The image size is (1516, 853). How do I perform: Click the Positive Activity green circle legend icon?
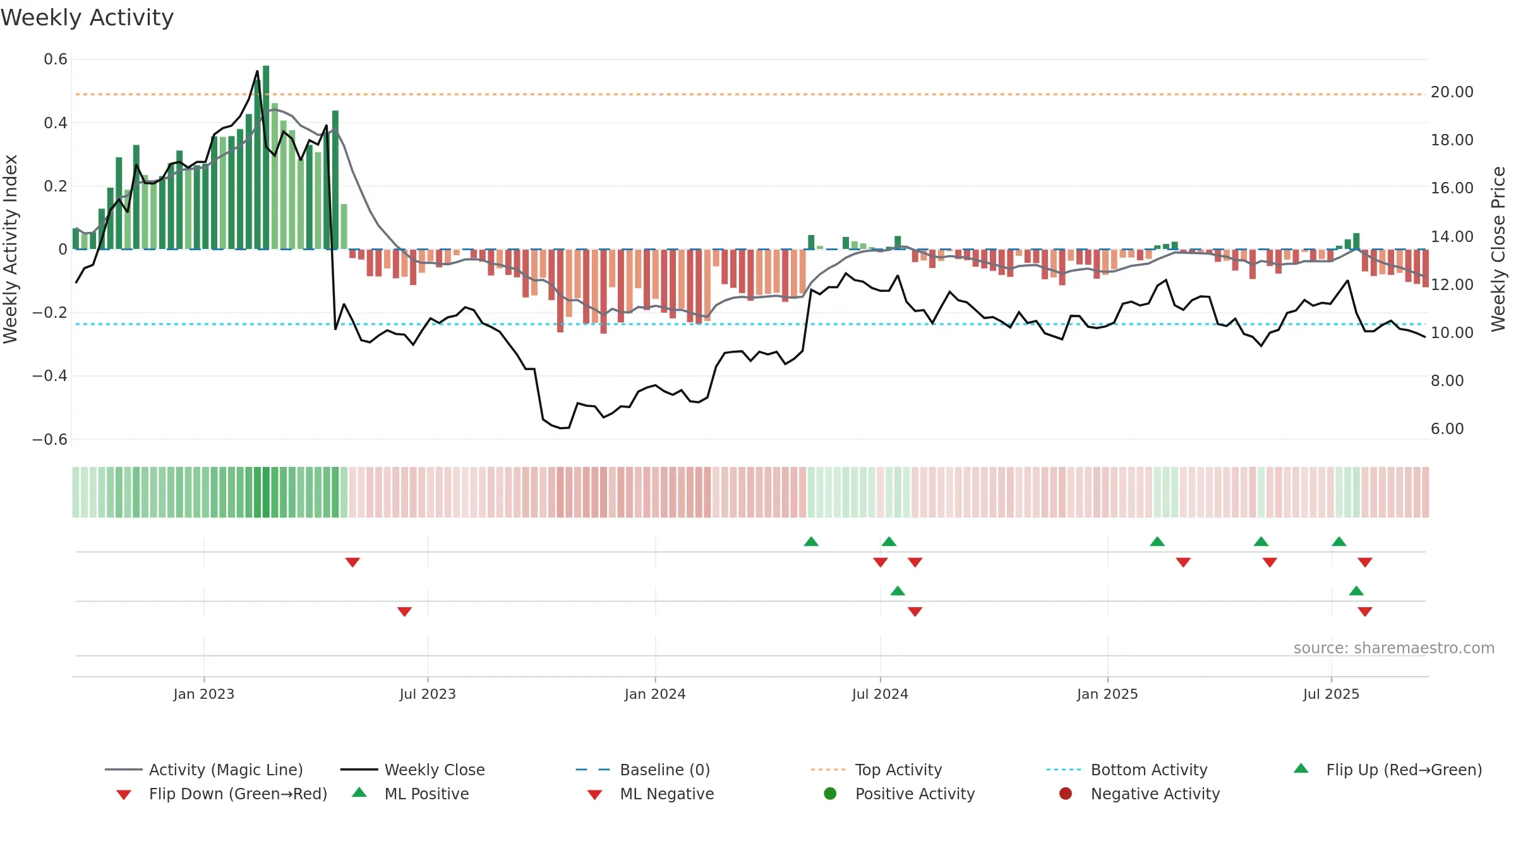(830, 794)
